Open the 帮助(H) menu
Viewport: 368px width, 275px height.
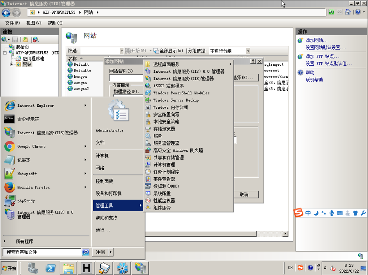point(55,23)
